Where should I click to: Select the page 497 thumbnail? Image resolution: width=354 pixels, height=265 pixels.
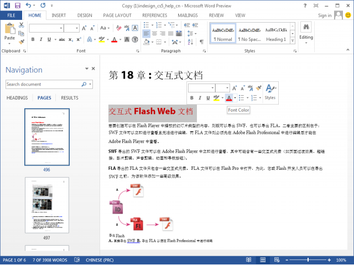click(x=47, y=204)
